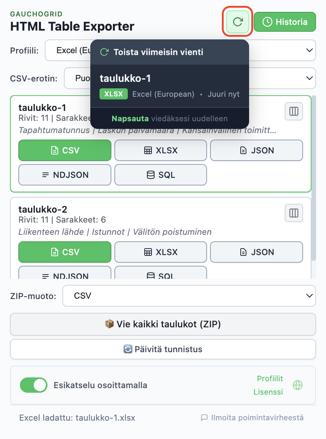Open the Lisenssi link
Image resolution: width=326 pixels, height=439 pixels.
coord(269,392)
